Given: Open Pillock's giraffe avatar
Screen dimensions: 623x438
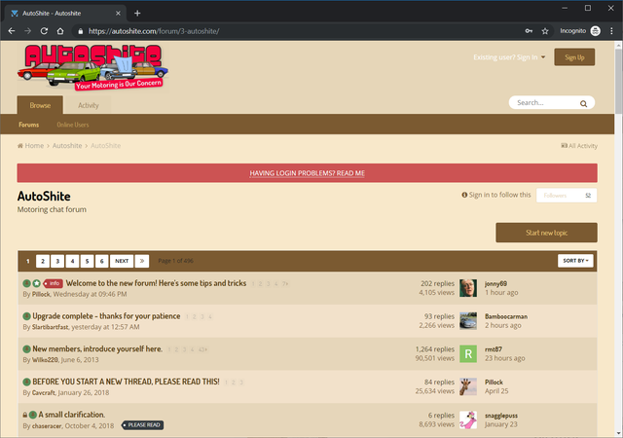Looking at the screenshot, I should pyautogui.click(x=468, y=386).
